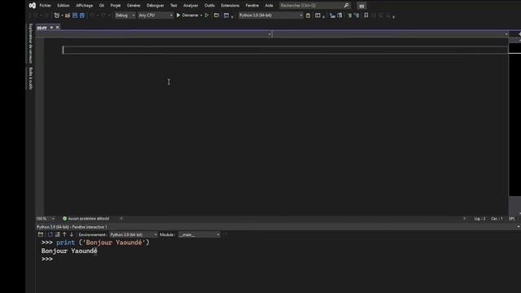Open the Projet menu
Screen dimensions: 521x293
(116, 6)
